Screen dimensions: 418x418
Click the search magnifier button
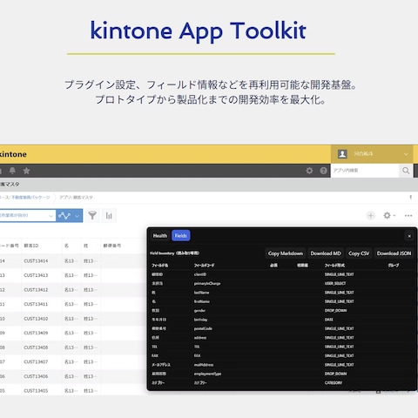coord(406,171)
